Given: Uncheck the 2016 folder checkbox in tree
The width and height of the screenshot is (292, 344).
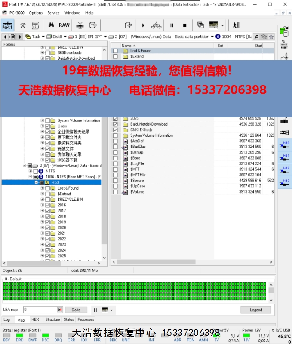Looking at the screenshot, I should [47, 205].
